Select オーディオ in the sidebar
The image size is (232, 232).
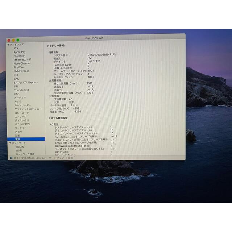(x=20, y=98)
